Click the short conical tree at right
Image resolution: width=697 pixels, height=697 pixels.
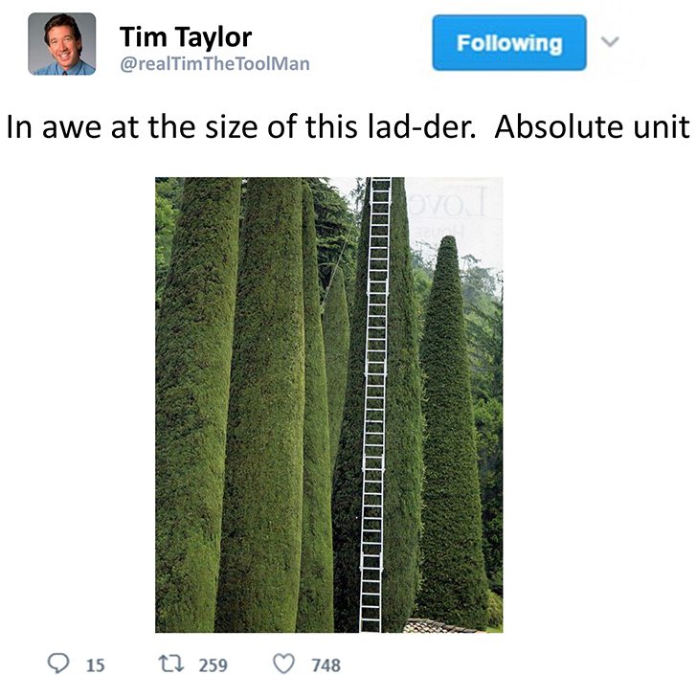451,431
